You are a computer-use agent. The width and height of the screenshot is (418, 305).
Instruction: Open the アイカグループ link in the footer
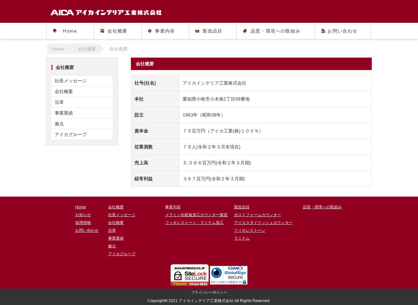click(122, 254)
